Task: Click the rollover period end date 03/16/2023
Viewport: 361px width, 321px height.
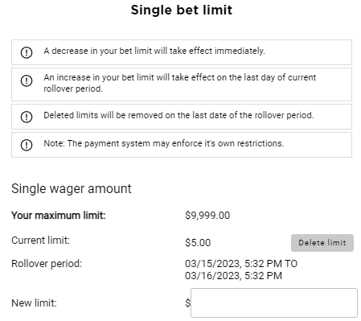Action: pos(212,276)
